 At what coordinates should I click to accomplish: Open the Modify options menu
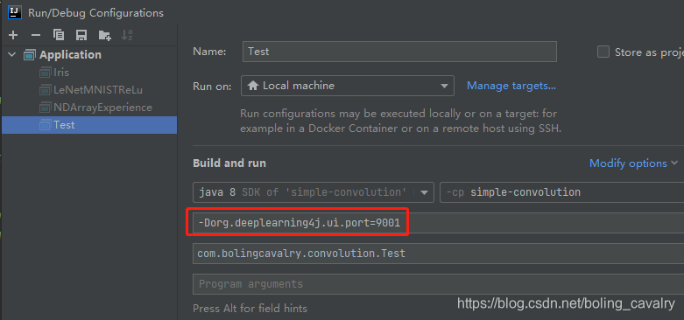(633, 163)
